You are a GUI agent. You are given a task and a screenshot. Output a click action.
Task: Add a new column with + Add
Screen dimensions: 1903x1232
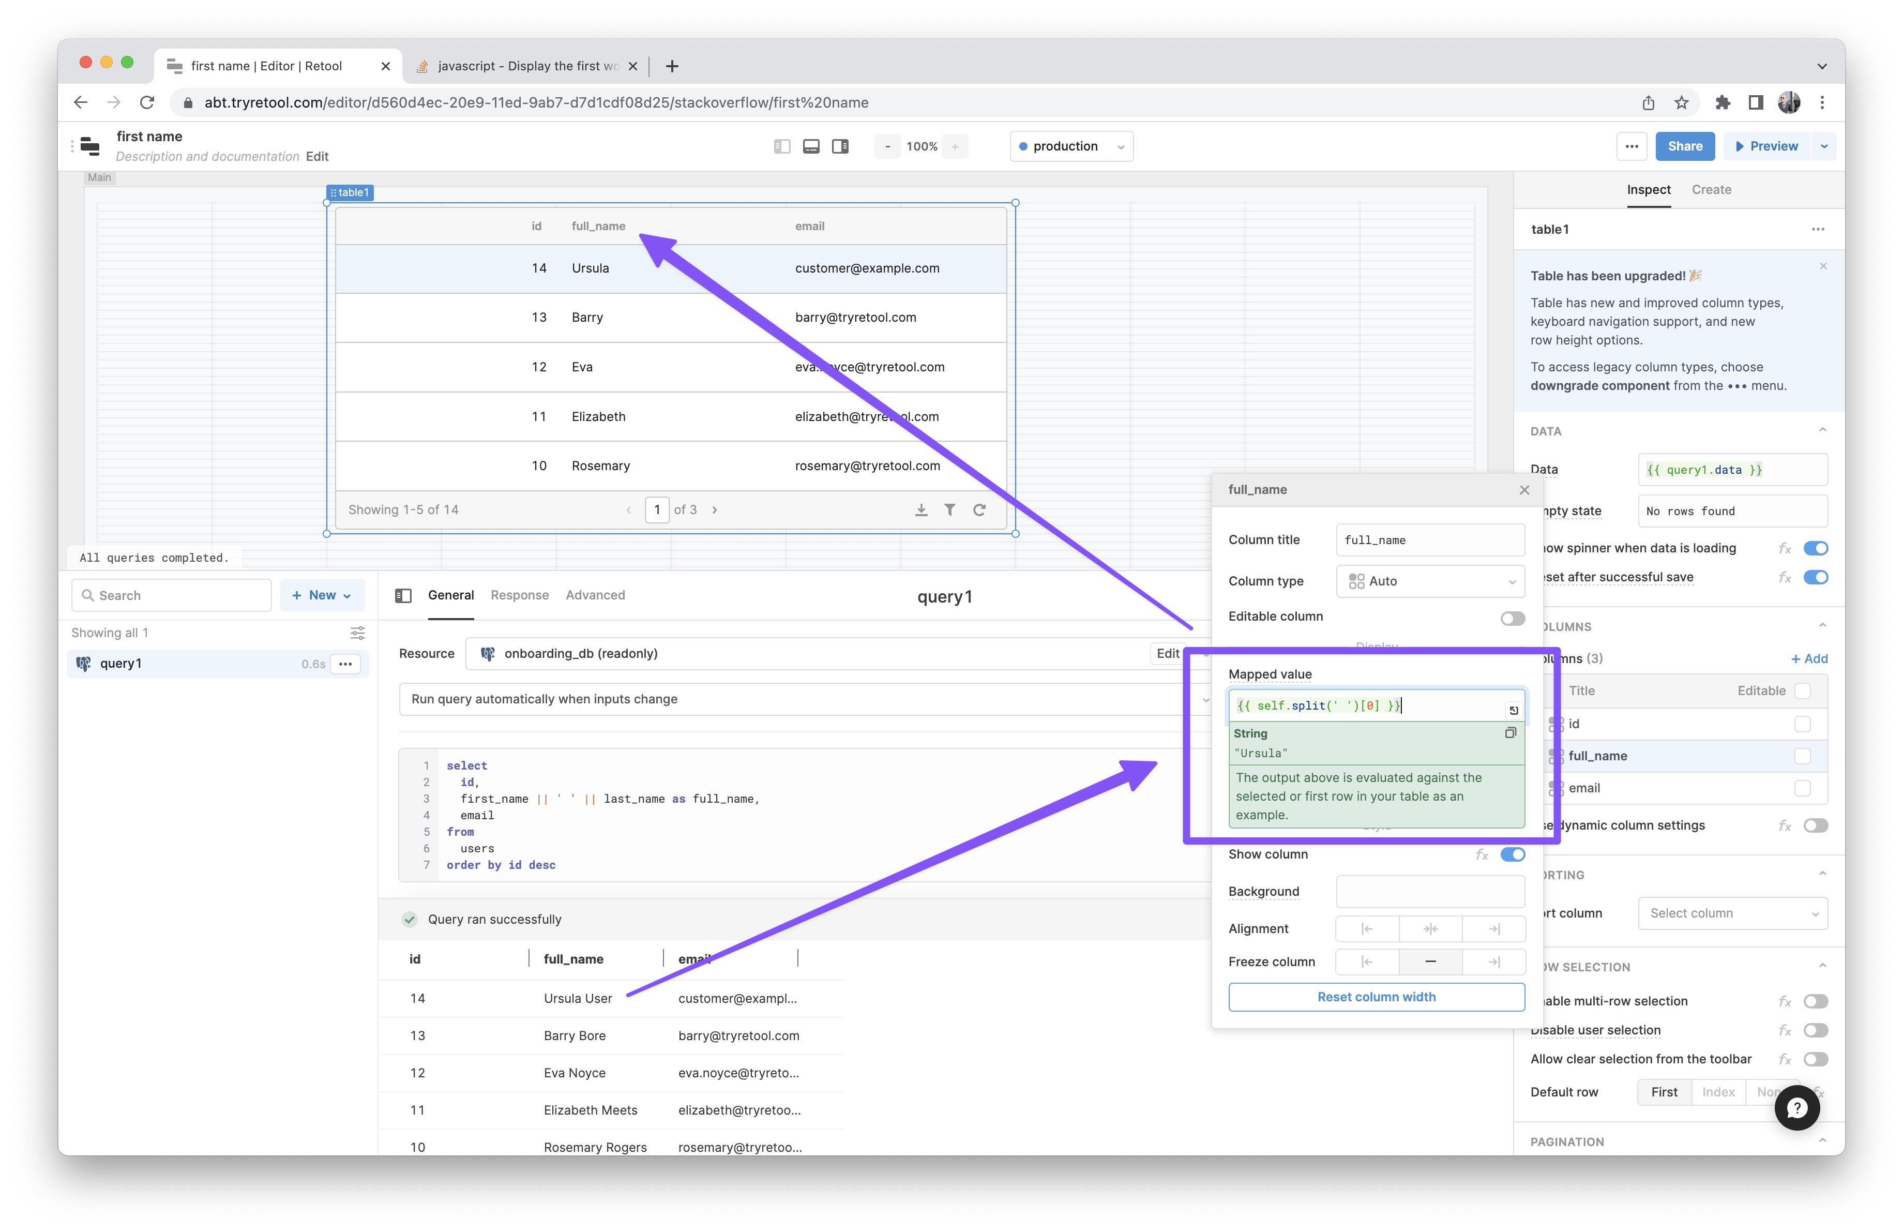(1809, 659)
